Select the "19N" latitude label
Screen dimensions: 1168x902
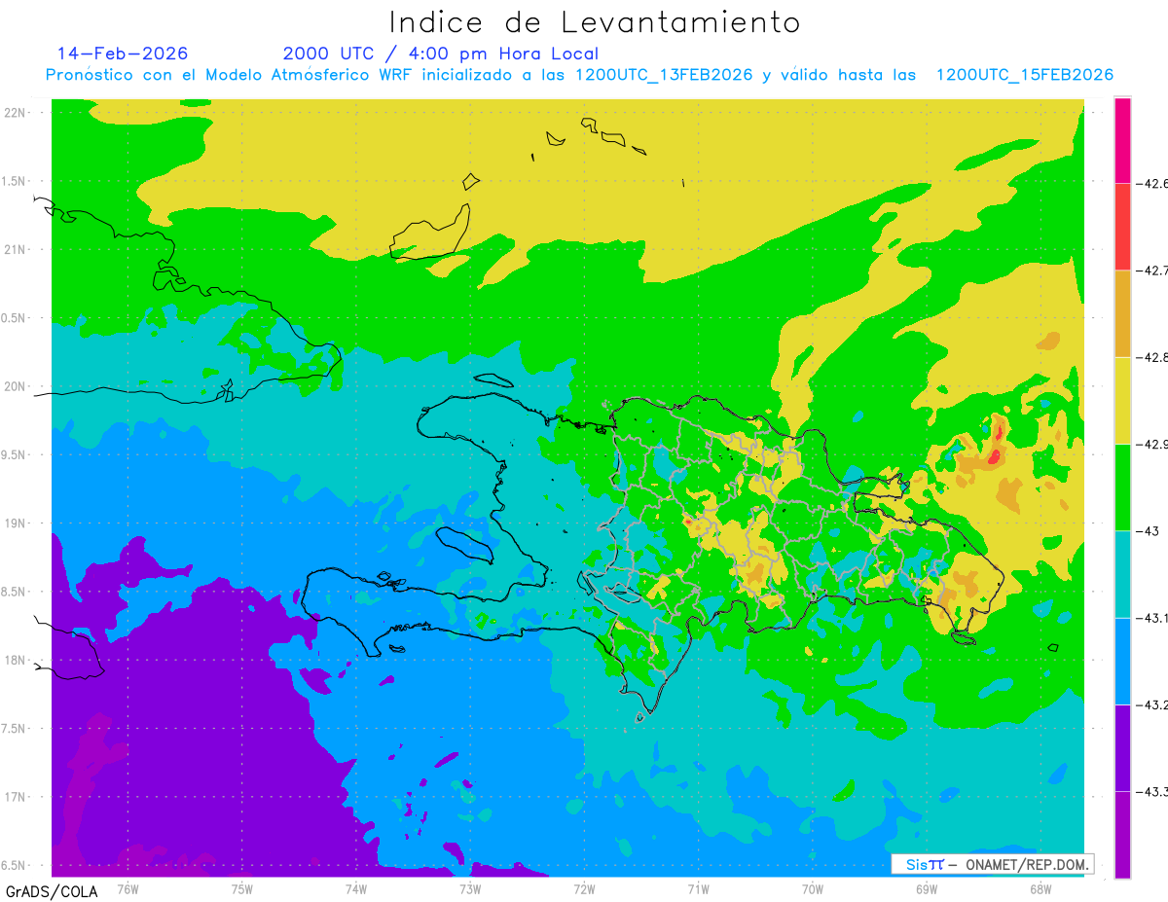click(17, 523)
